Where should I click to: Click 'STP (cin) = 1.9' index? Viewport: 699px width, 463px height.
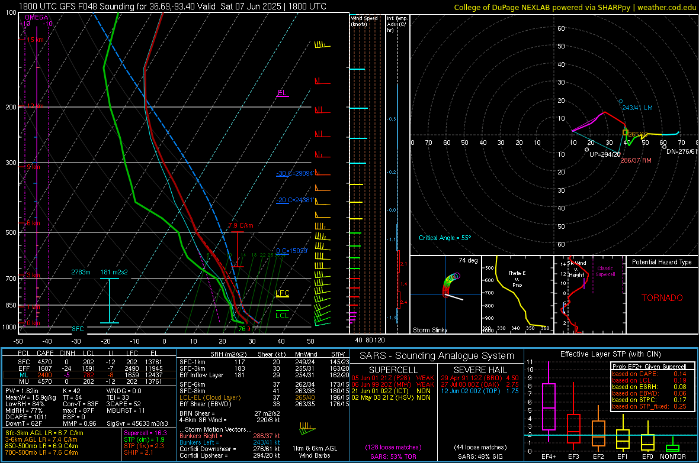144,439
